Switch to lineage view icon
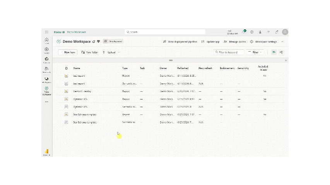Image resolution: width=330 pixels, height=185 pixels. 281,52
